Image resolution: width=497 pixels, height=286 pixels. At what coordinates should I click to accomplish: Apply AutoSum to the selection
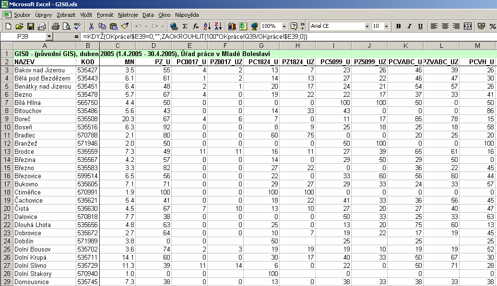185,26
